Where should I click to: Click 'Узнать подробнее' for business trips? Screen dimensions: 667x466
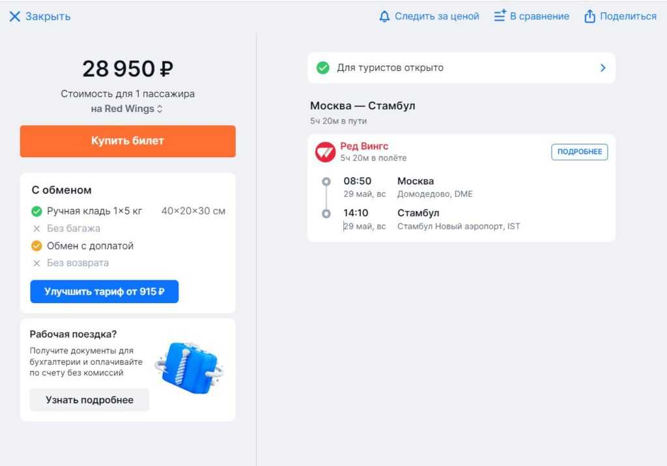[89, 400]
